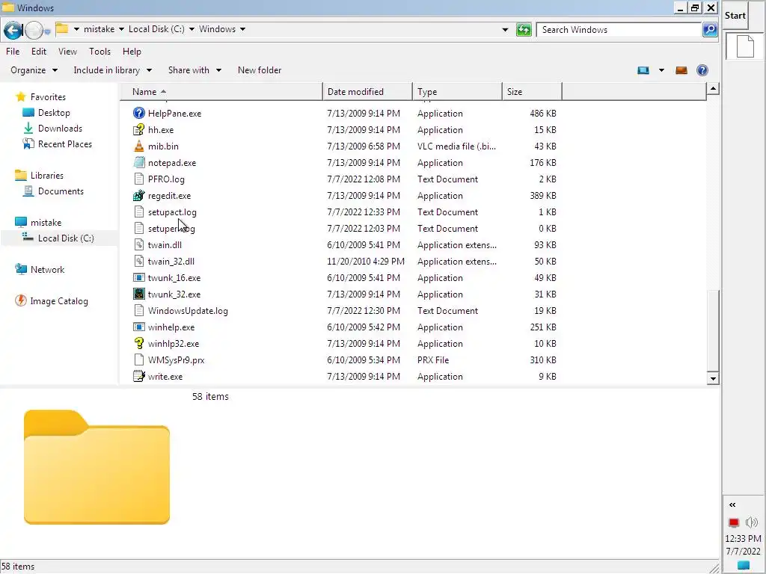This screenshot has height=574, width=766.
Task: Sort by the Type column header
Action: pos(458,92)
